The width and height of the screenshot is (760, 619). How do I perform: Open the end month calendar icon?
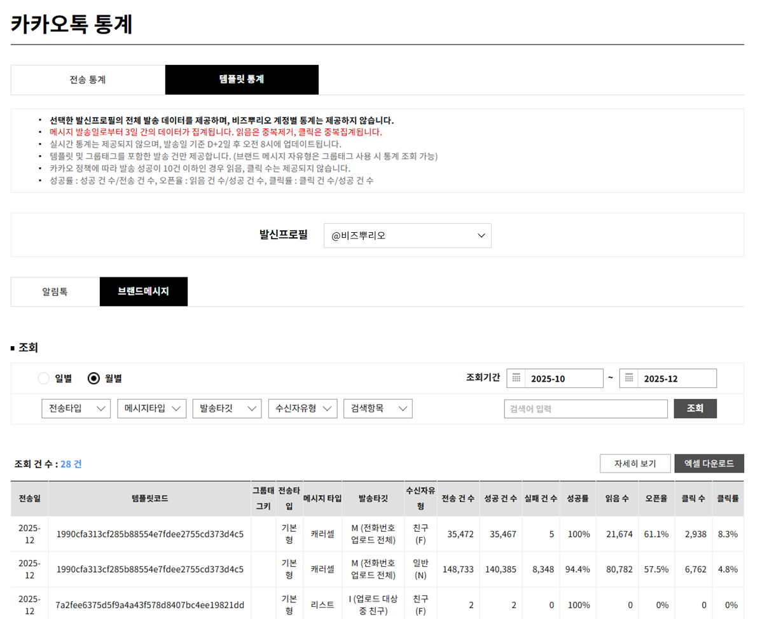click(629, 379)
